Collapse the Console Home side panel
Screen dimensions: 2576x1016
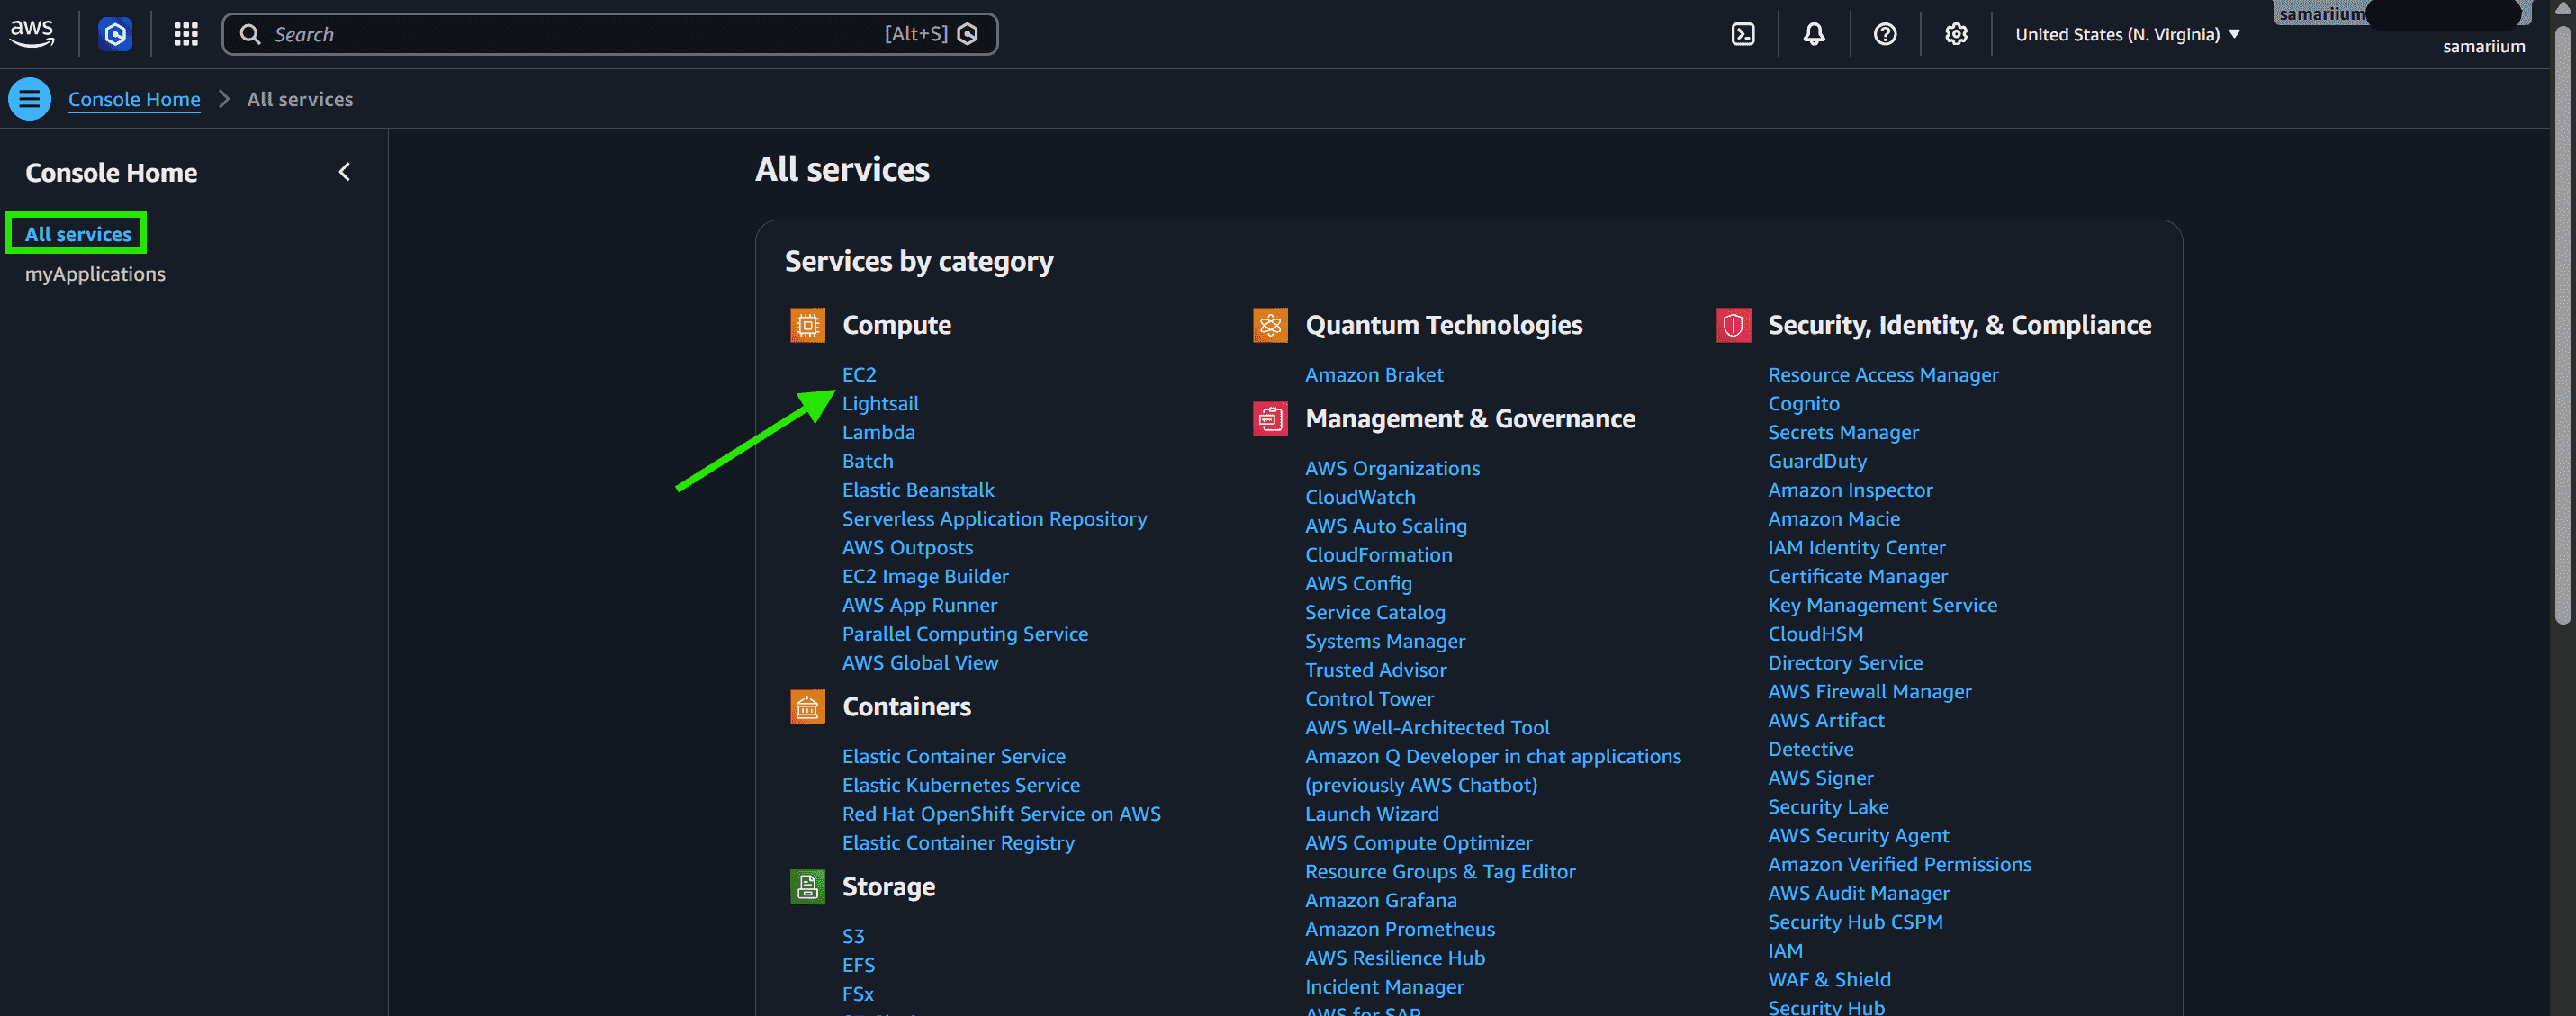coord(344,172)
